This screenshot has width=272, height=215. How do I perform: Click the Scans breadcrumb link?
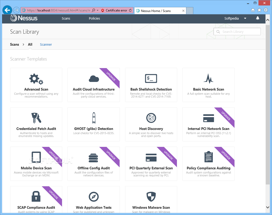click(14, 44)
